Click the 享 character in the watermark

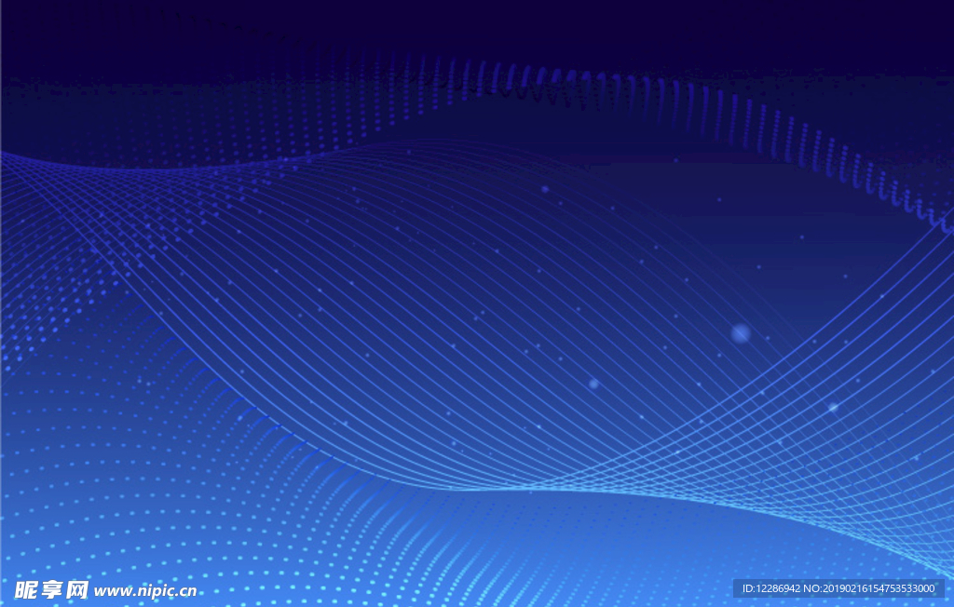pyautogui.click(x=51, y=590)
